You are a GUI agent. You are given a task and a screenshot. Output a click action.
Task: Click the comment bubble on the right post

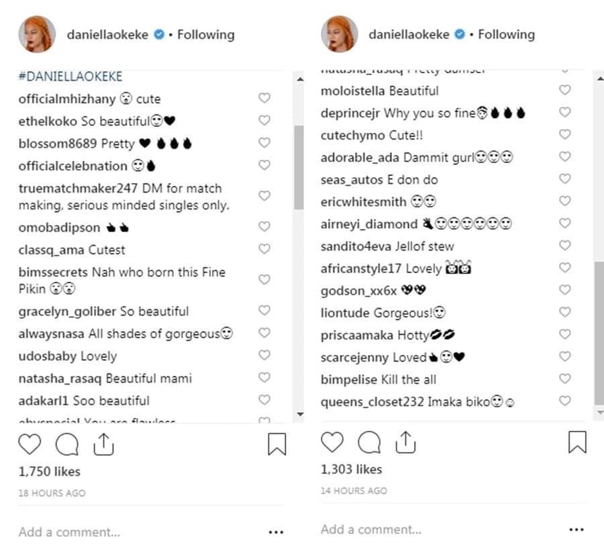point(369,442)
